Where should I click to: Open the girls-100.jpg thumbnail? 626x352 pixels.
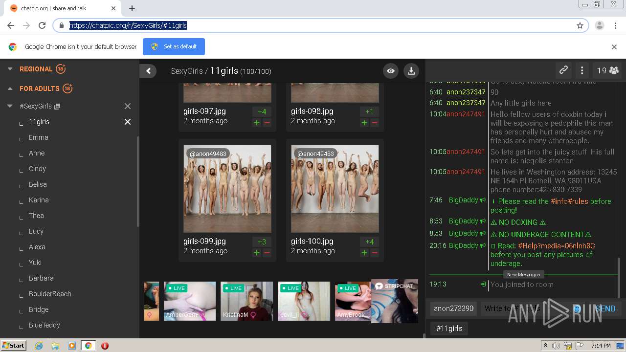click(335, 189)
